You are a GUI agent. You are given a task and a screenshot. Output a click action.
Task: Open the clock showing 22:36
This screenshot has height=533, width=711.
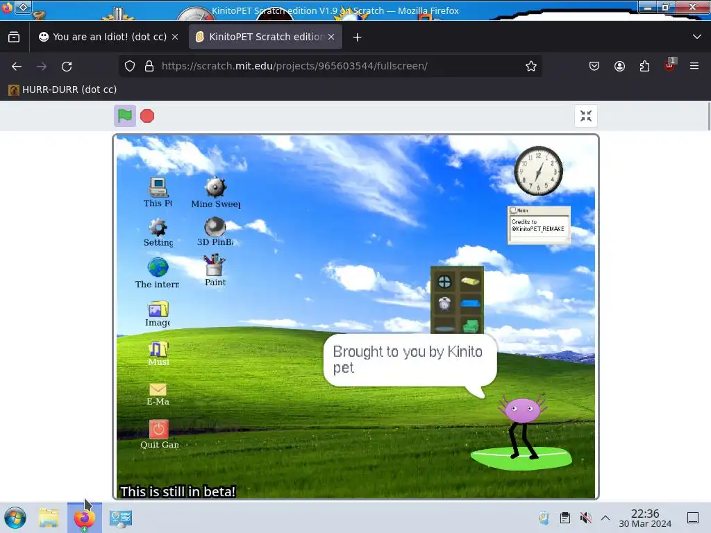[645, 518]
